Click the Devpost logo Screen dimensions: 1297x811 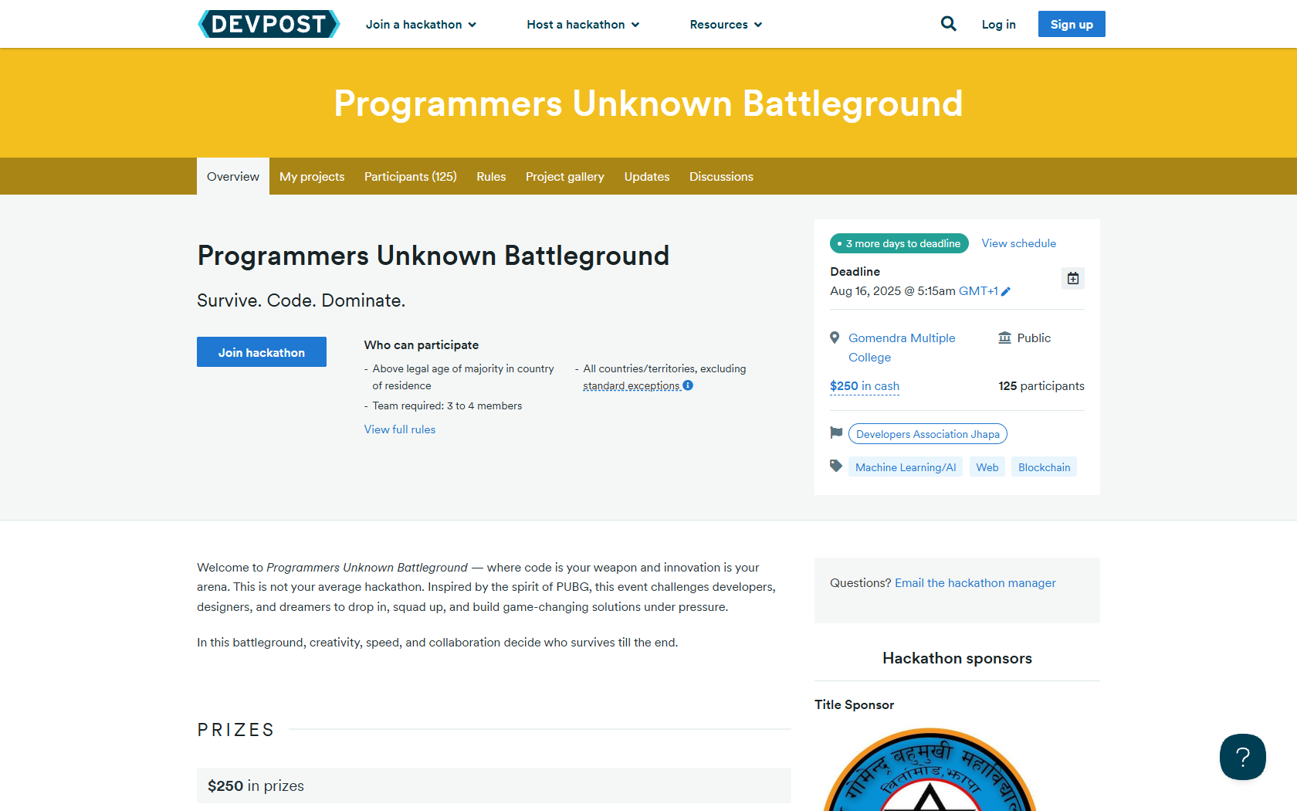pos(269,24)
